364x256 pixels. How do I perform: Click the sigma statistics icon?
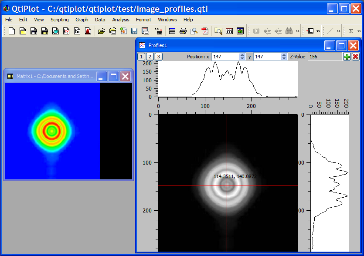351,31
